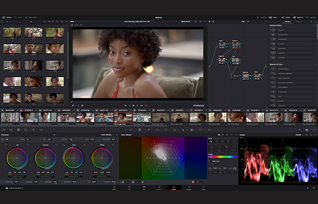Toggle the LUTs panel
The width and height of the screenshot is (318, 204).
coord(18,18)
